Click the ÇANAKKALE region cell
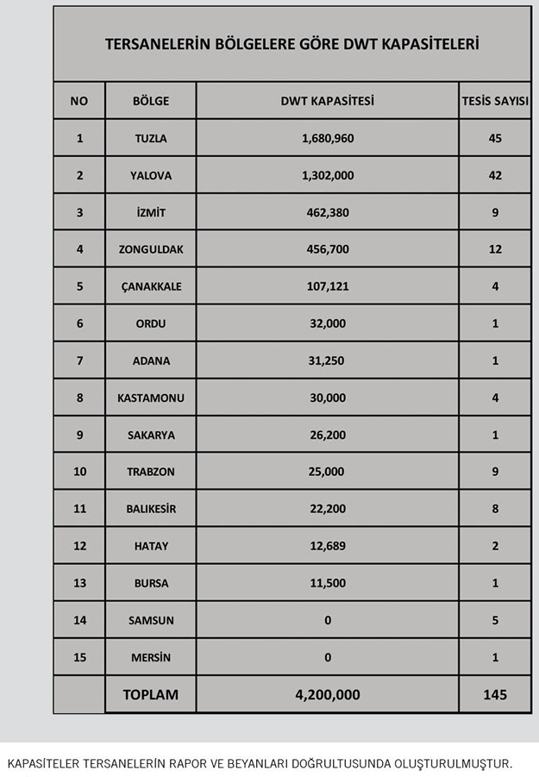Screen dimensions: 539x777 pos(151,286)
